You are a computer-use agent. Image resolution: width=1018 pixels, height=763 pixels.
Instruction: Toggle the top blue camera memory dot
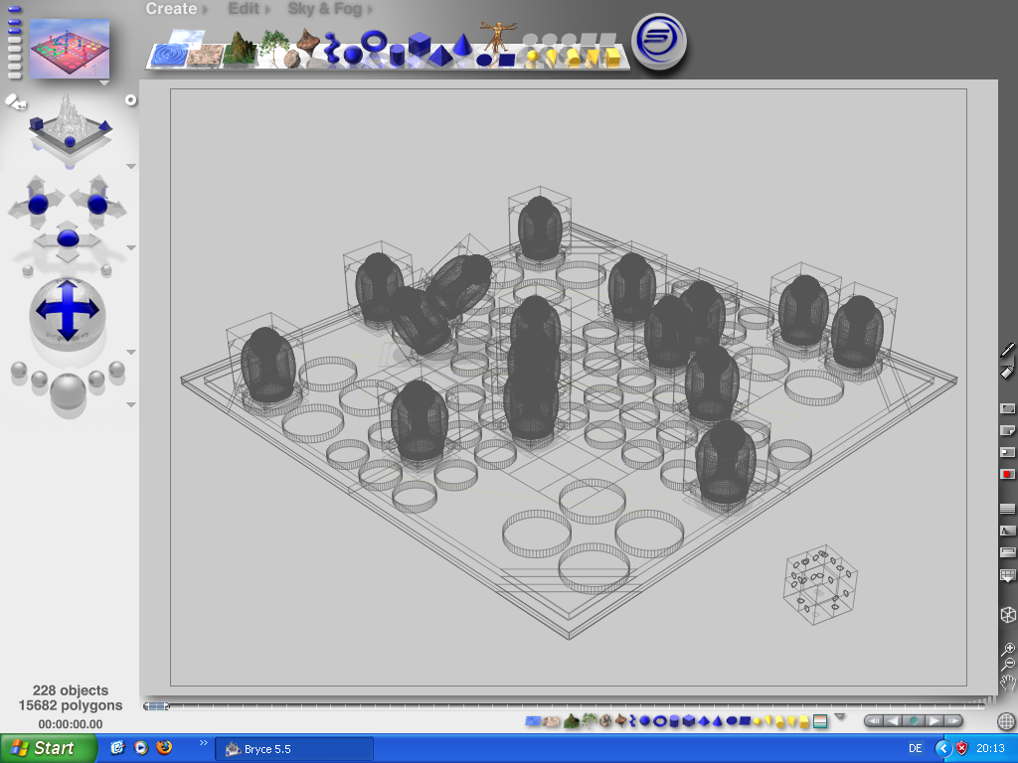pos(14,10)
